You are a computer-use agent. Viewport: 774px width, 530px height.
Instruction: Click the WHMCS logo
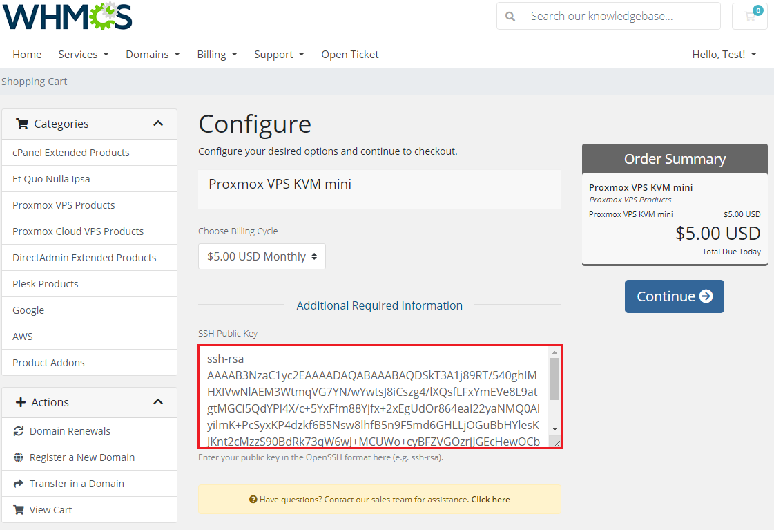(x=68, y=16)
